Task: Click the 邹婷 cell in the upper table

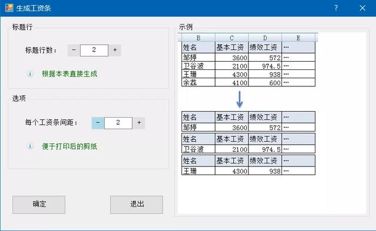Action: pos(199,58)
